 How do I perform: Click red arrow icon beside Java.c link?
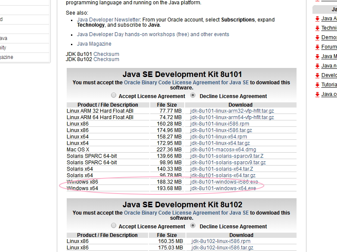[318, 94]
